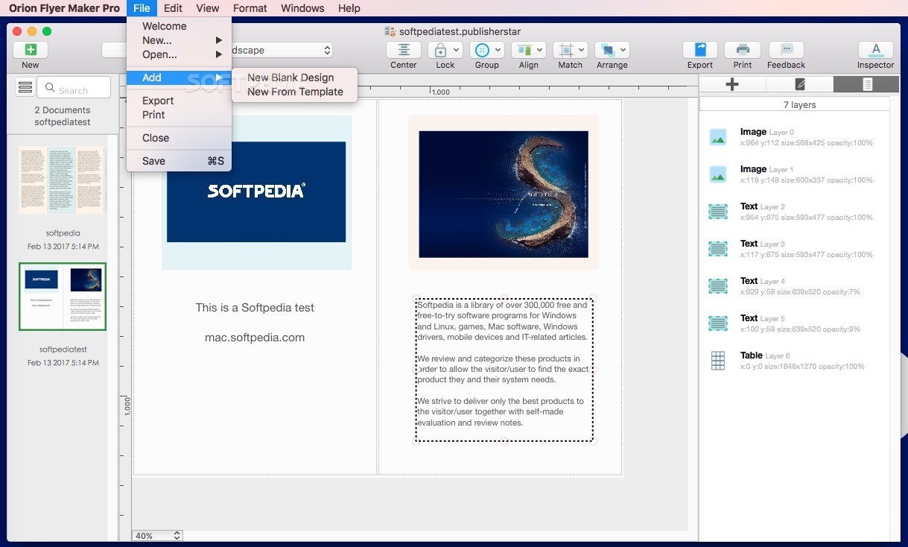Click the Lock padlock toolbar icon
Viewport: 908px width, 547px height.
(440, 50)
